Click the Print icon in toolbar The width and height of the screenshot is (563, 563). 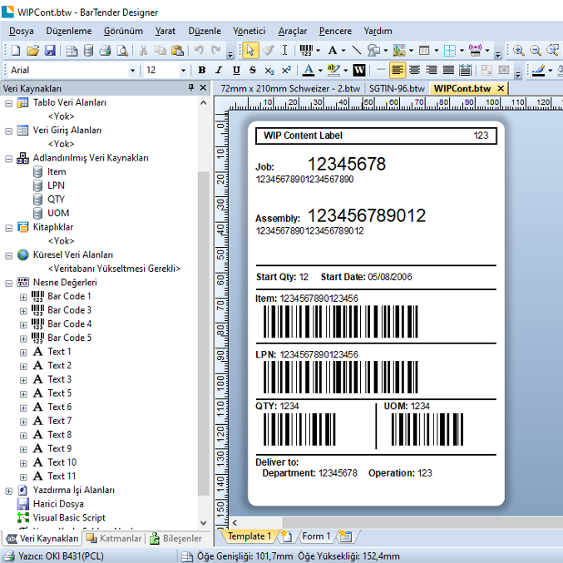pos(105,51)
